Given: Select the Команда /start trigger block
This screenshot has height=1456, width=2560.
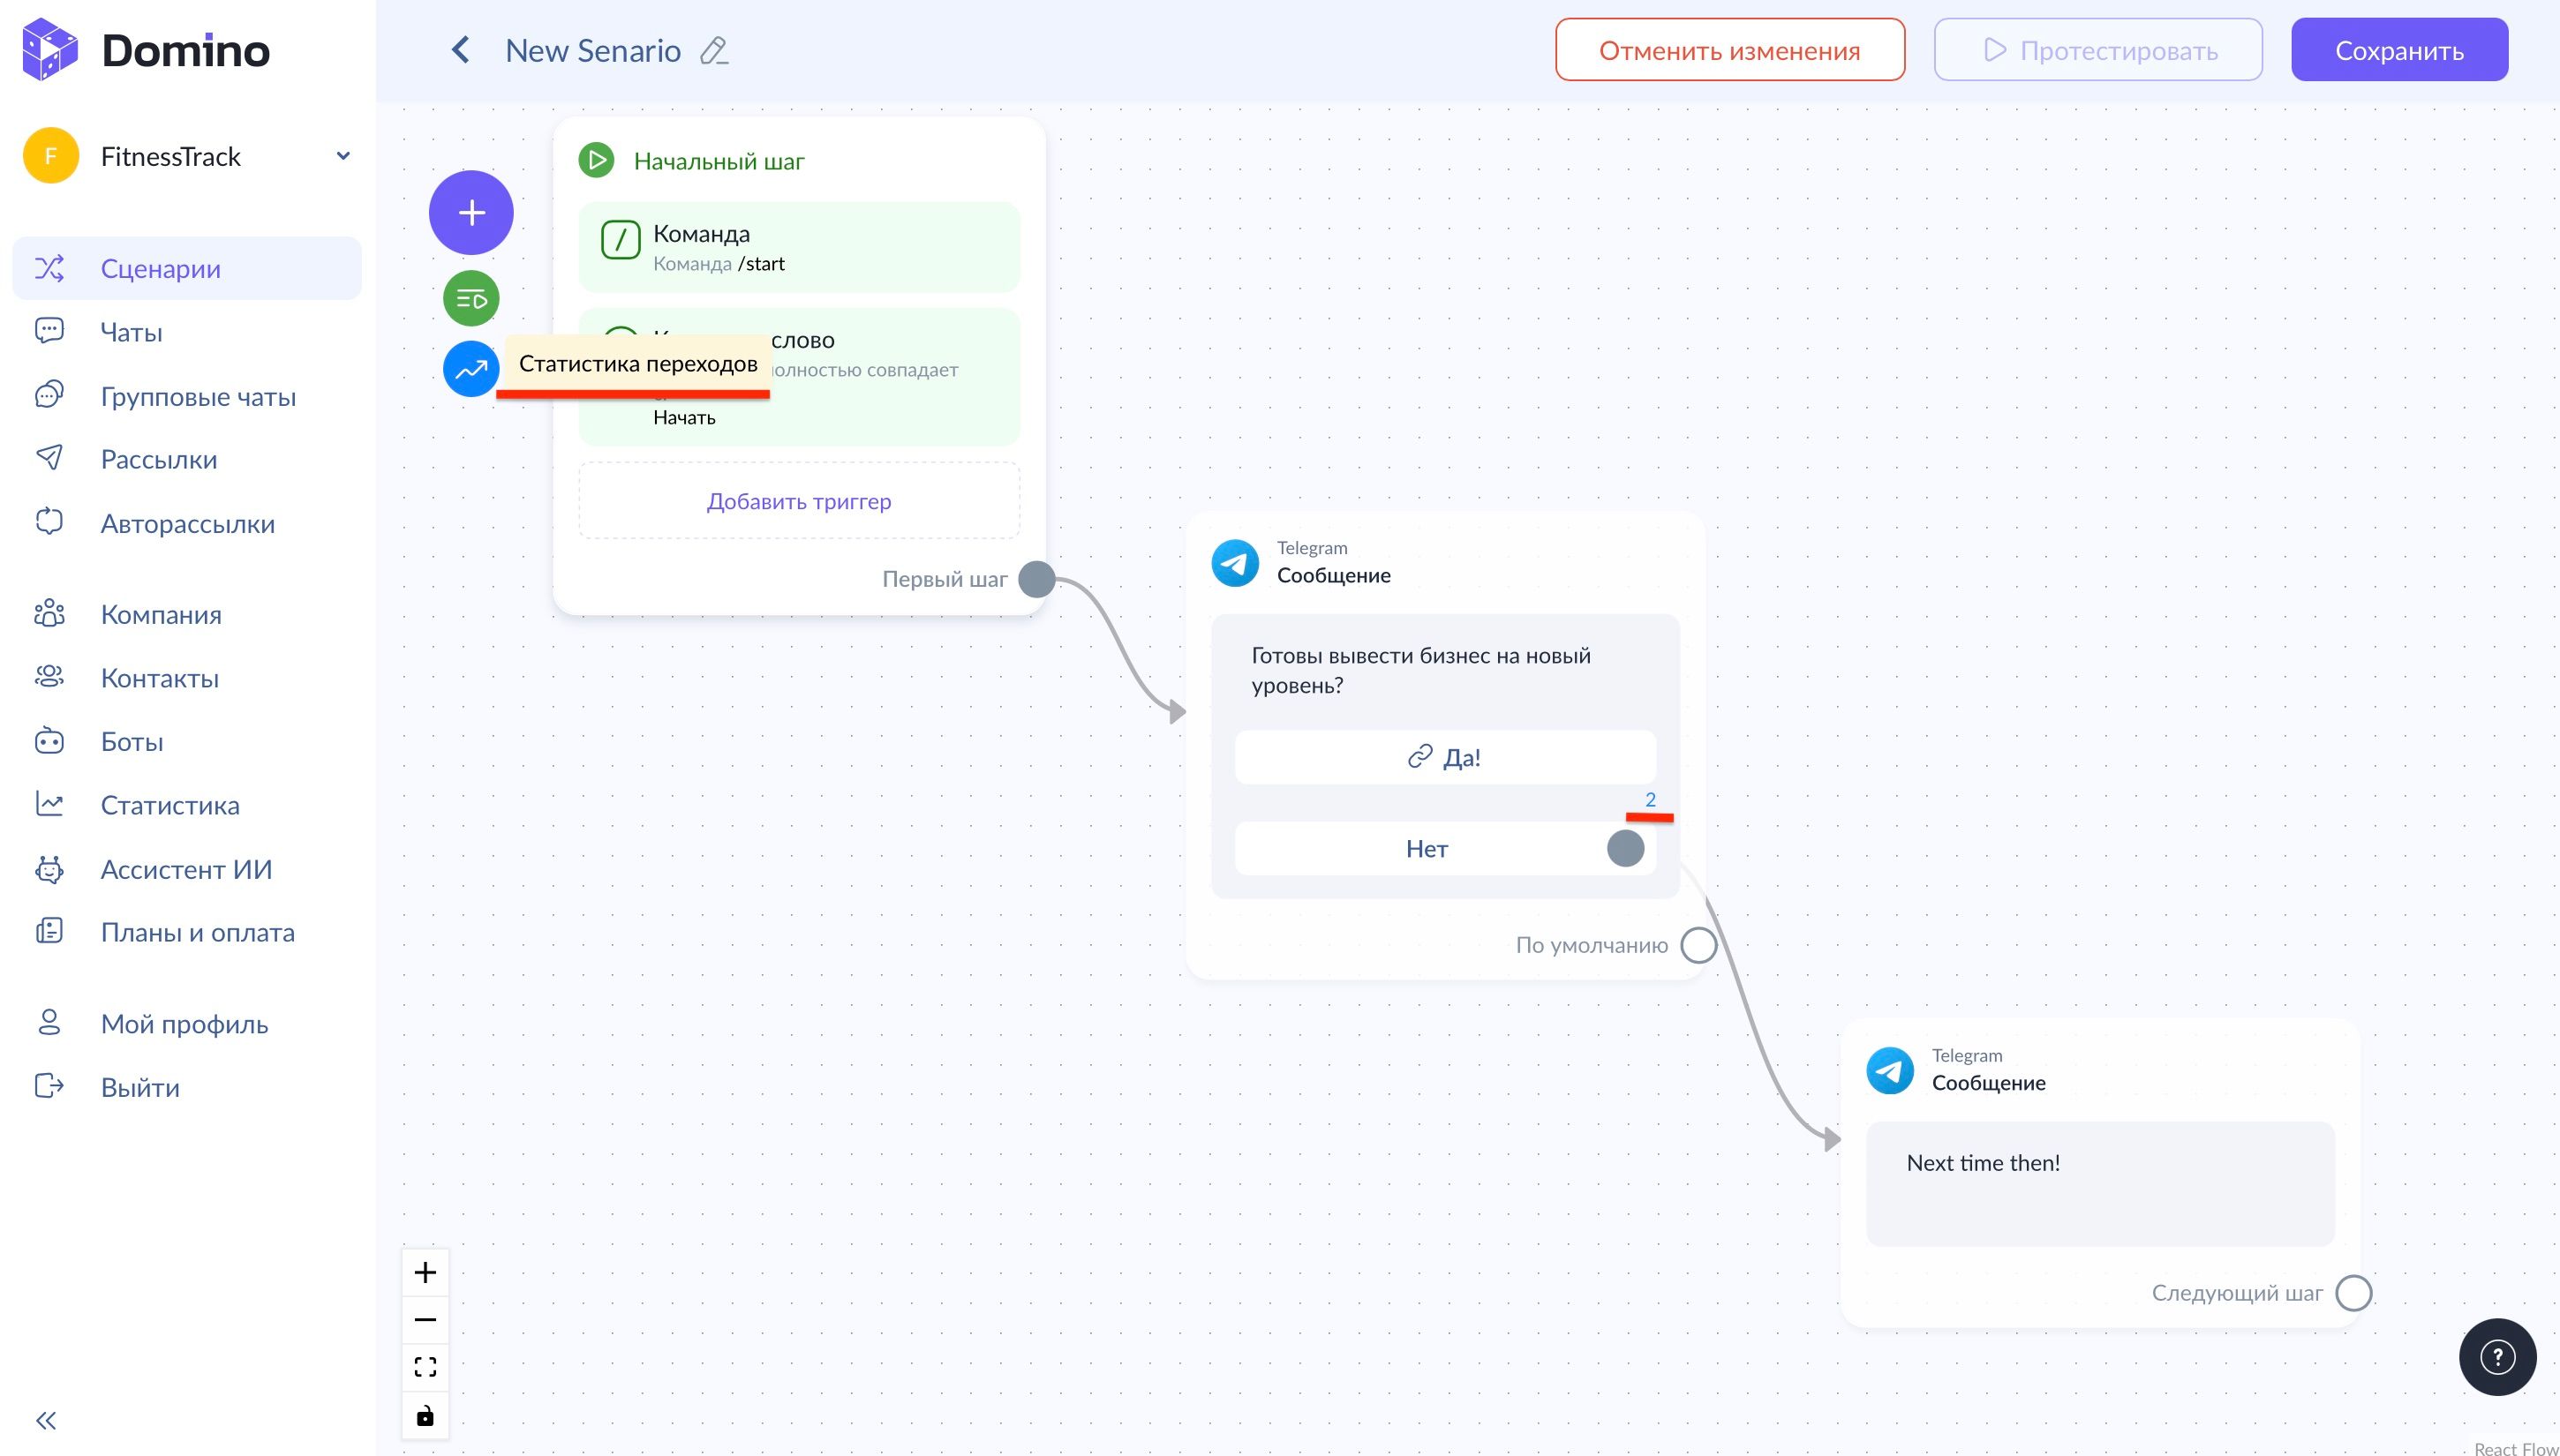Looking at the screenshot, I should click(x=798, y=247).
